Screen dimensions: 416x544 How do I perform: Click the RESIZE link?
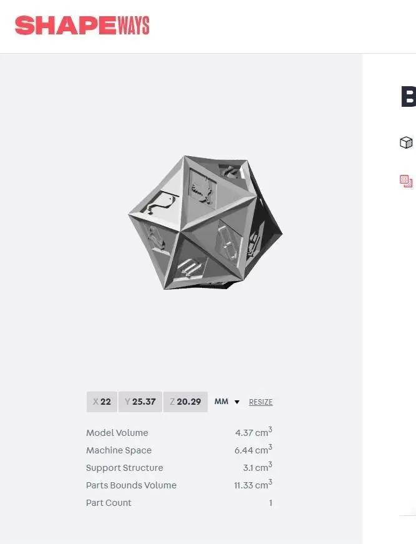pyautogui.click(x=261, y=402)
